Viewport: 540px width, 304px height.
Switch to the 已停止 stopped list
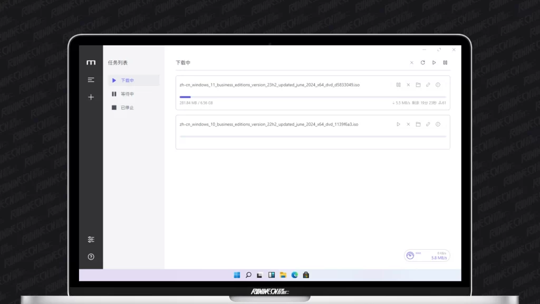tap(133, 108)
